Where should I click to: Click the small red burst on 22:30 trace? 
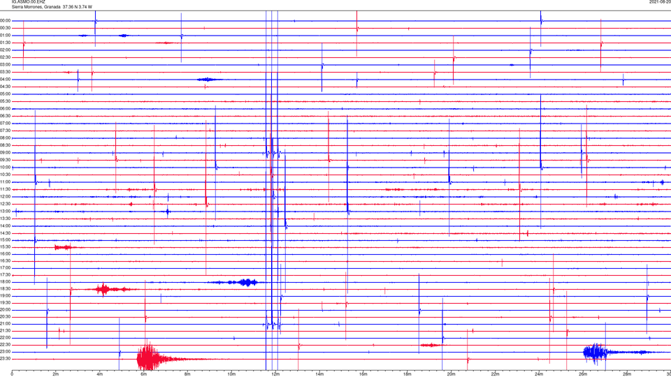(431, 345)
